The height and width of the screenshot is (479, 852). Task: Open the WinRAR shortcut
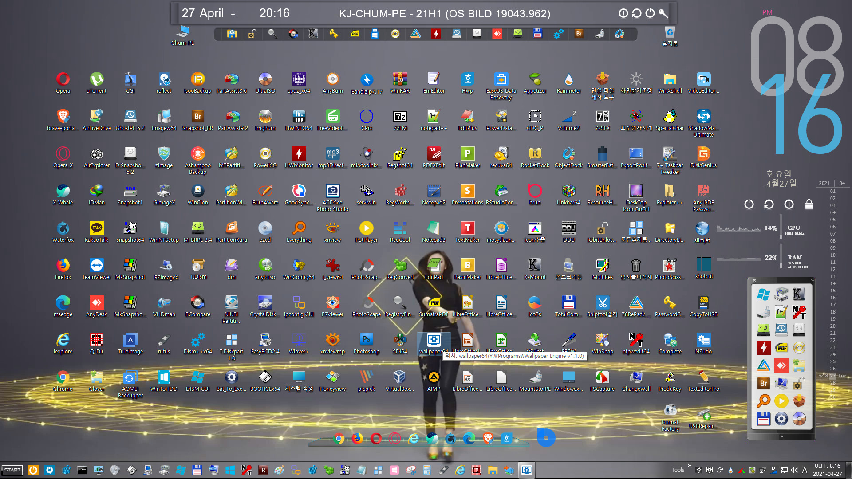(400, 83)
